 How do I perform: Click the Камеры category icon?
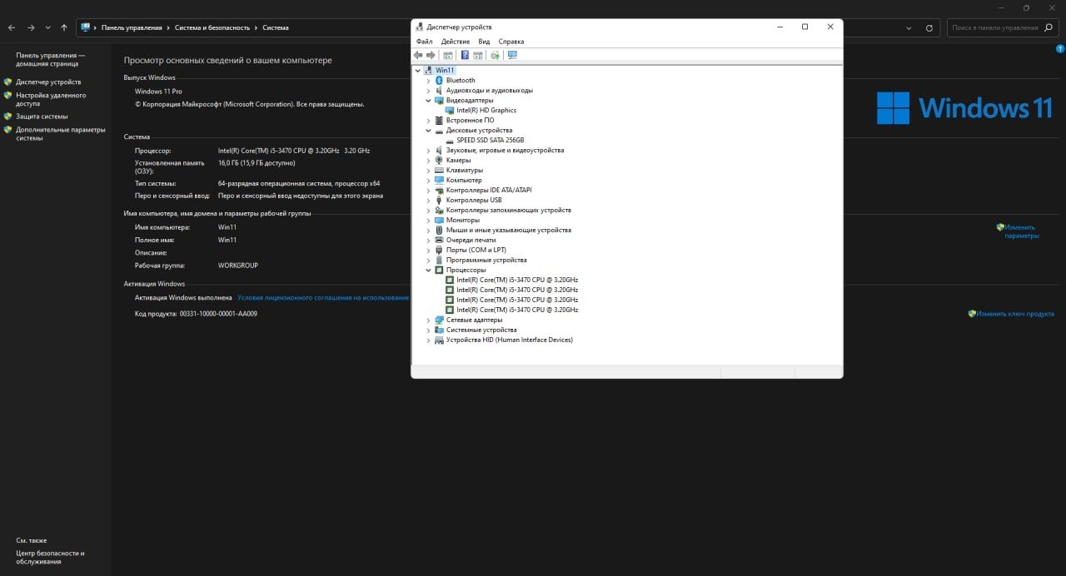(439, 160)
